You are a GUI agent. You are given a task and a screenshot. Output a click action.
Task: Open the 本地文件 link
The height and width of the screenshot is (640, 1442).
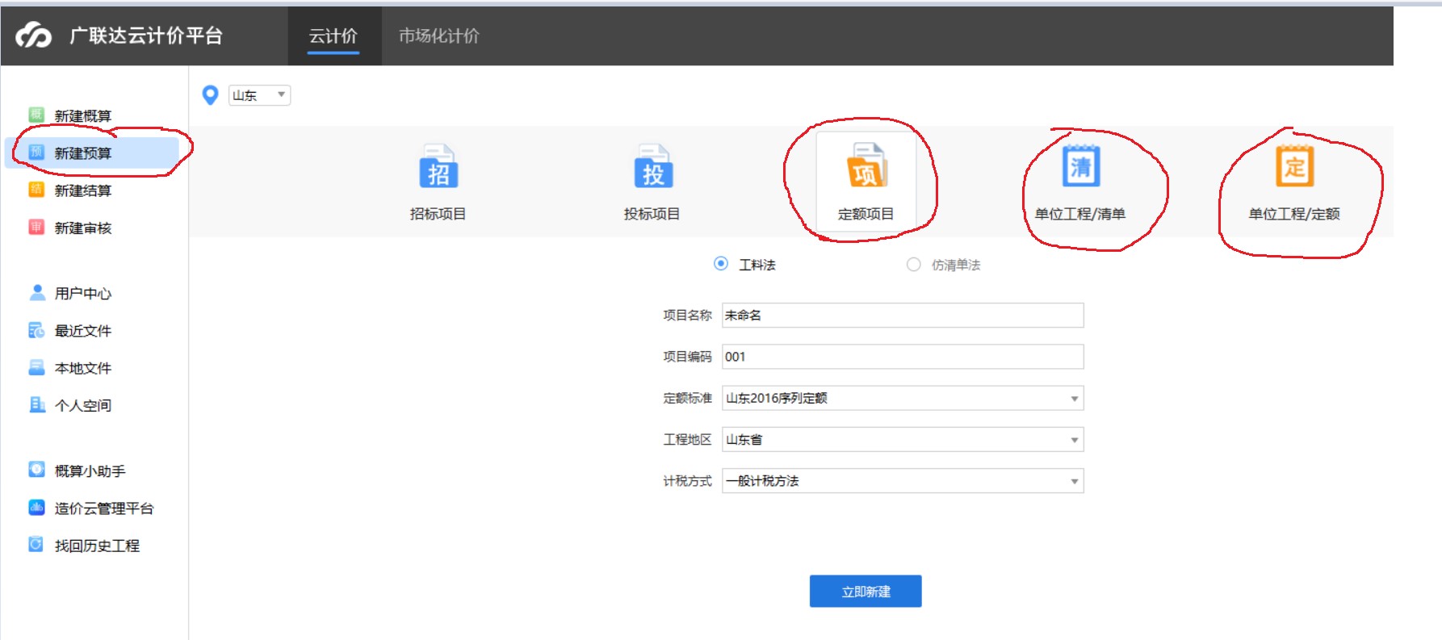coord(83,368)
